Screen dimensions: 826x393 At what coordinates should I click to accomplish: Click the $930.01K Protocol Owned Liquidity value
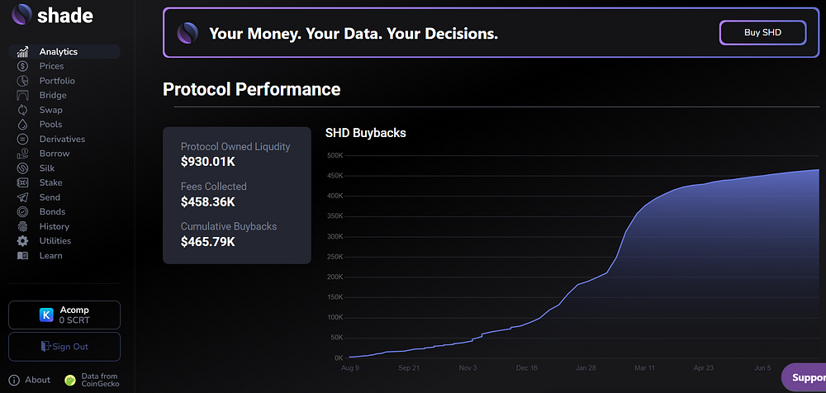point(207,162)
